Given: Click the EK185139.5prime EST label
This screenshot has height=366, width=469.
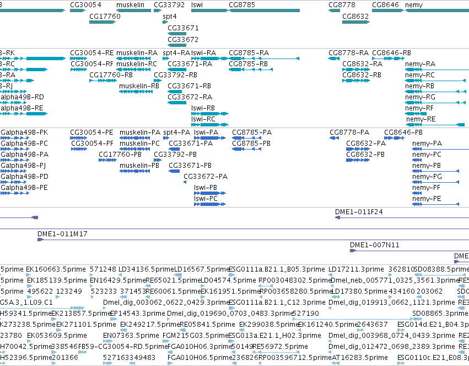Looking at the screenshot, I should point(57,280).
